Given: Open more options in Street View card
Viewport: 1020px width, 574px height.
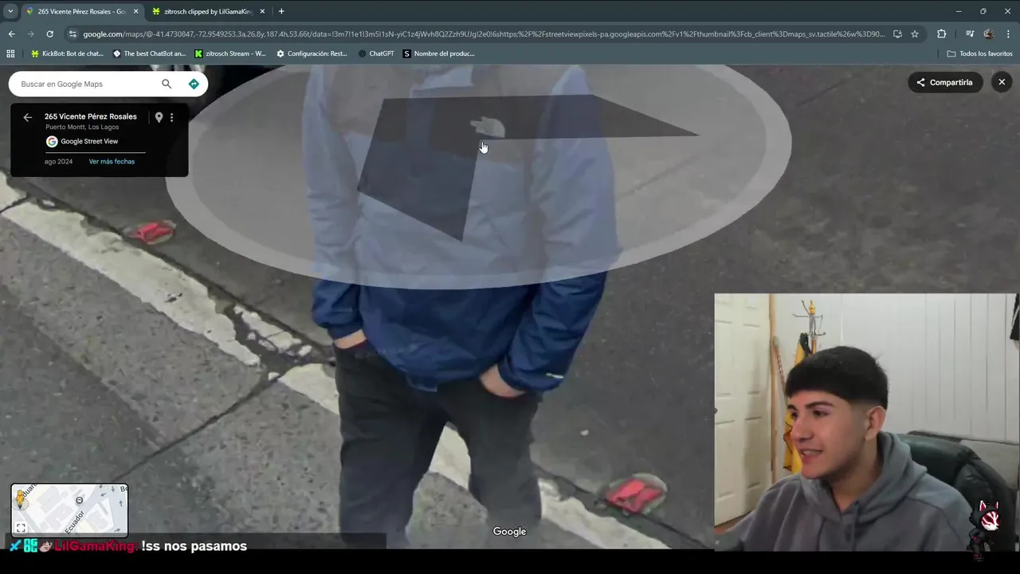Looking at the screenshot, I should [x=171, y=117].
